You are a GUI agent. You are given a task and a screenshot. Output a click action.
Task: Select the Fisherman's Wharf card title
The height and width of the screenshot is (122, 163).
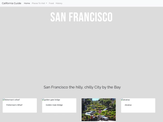(x=14, y=105)
